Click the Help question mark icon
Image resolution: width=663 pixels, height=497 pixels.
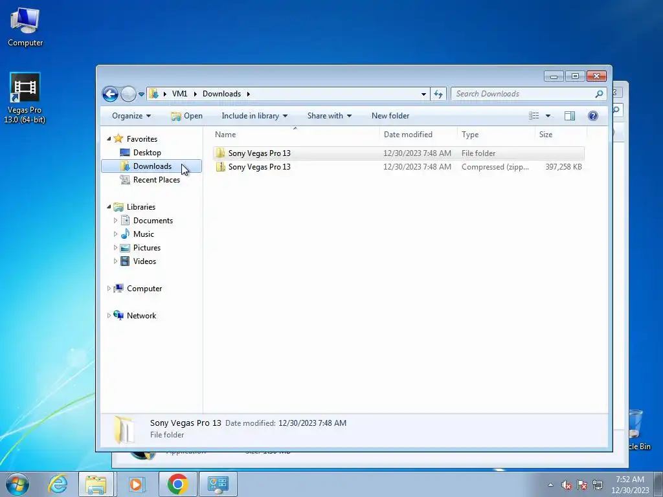coord(593,116)
